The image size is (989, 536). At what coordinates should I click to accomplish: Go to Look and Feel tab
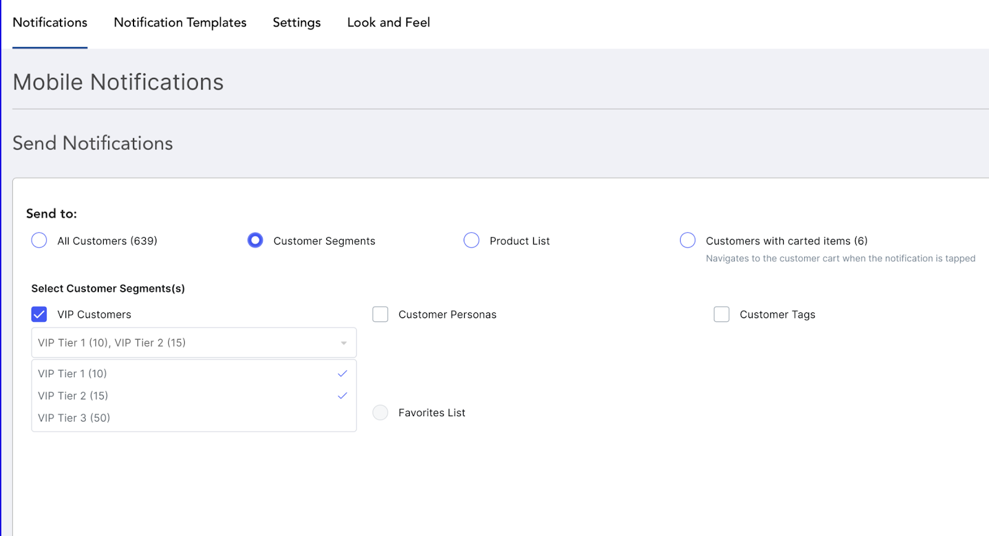[x=388, y=23]
